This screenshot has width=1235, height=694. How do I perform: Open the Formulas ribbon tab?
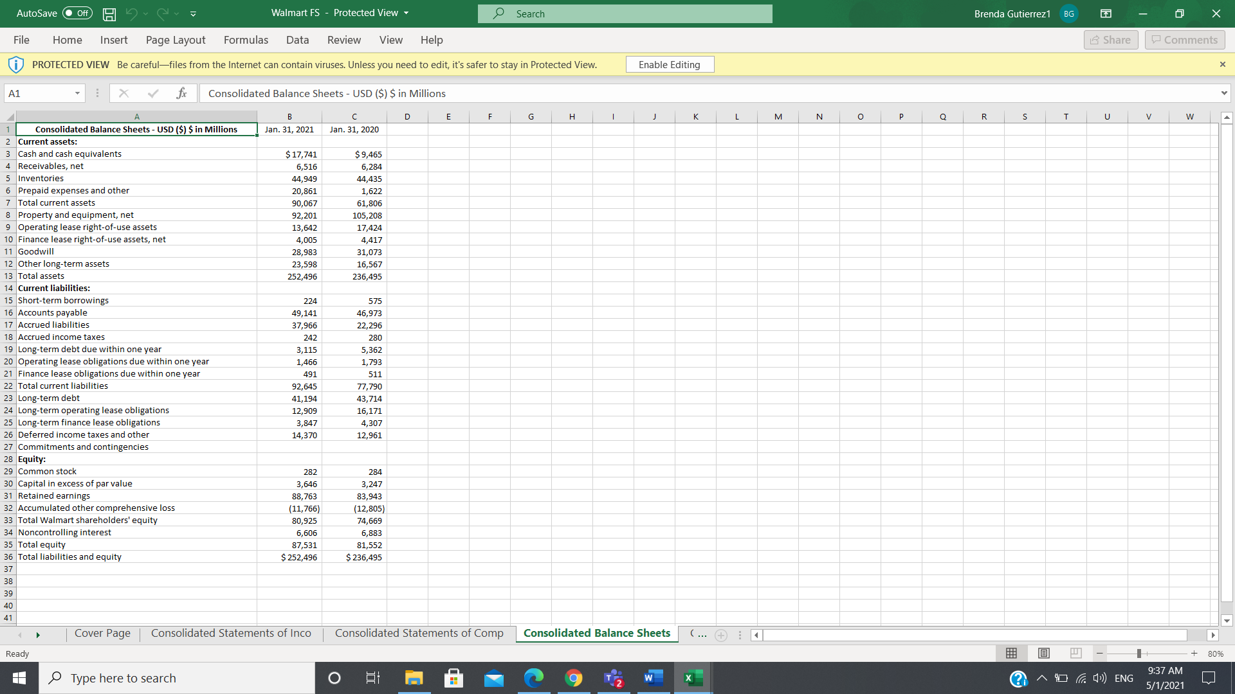click(x=246, y=40)
